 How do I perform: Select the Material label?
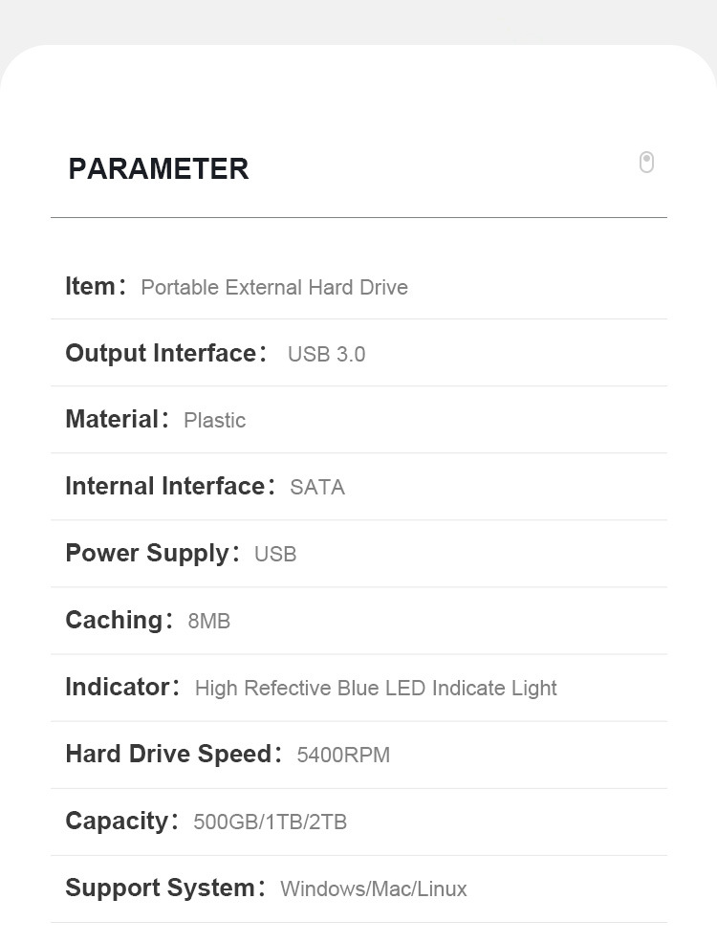[x=112, y=419]
